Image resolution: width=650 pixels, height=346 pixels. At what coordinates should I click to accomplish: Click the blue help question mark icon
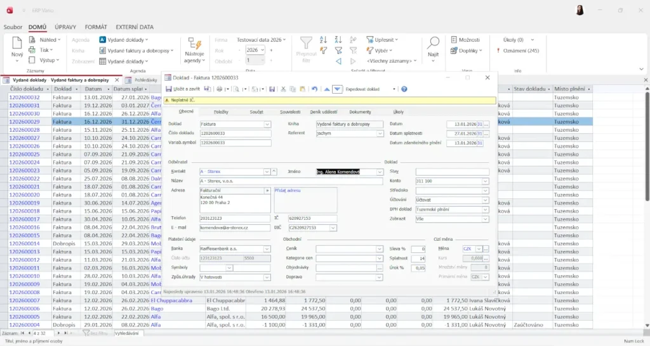(x=404, y=89)
